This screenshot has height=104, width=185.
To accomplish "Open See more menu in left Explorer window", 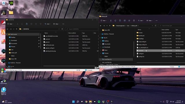I will click(x=63, y=24).
